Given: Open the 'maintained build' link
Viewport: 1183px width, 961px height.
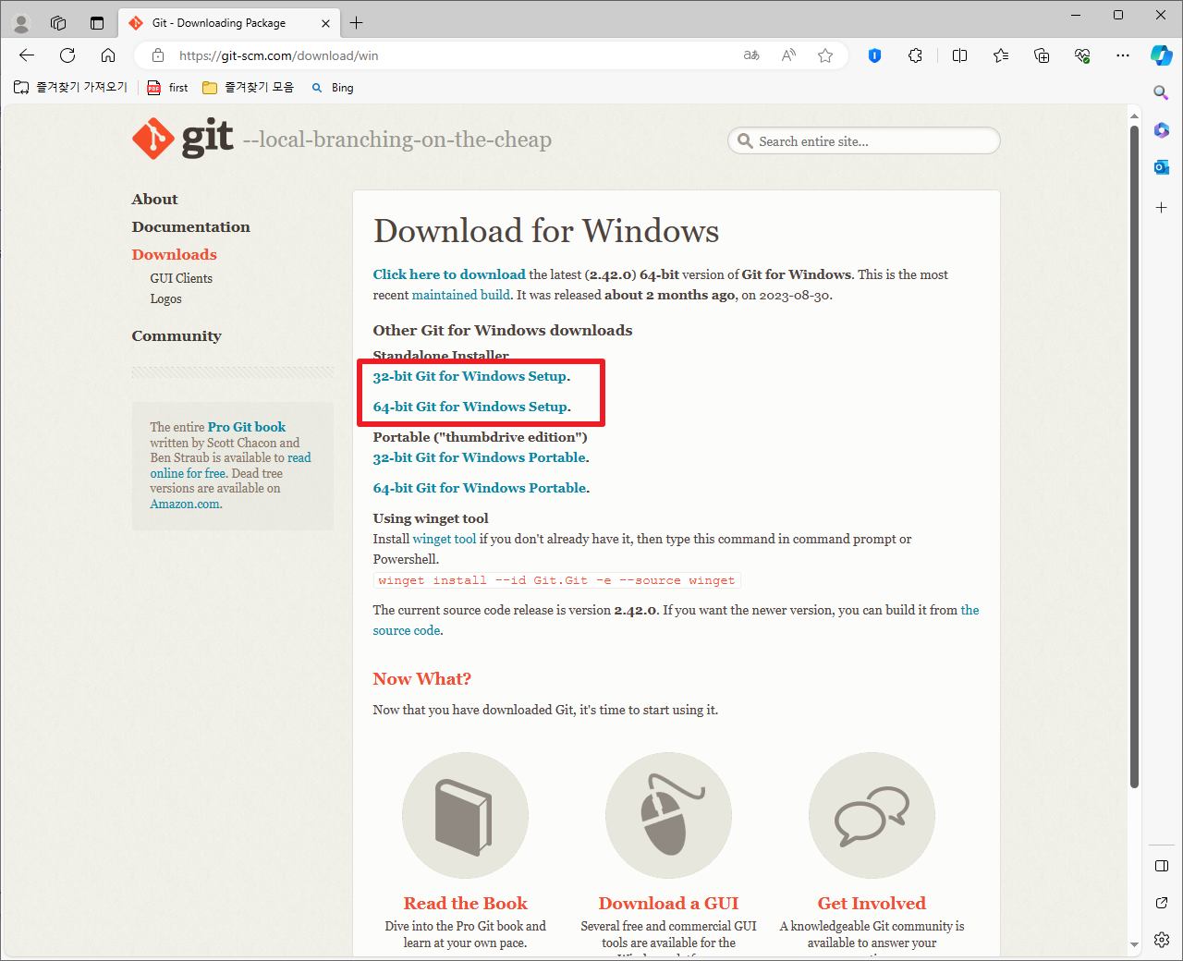Looking at the screenshot, I should coord(460,295).
